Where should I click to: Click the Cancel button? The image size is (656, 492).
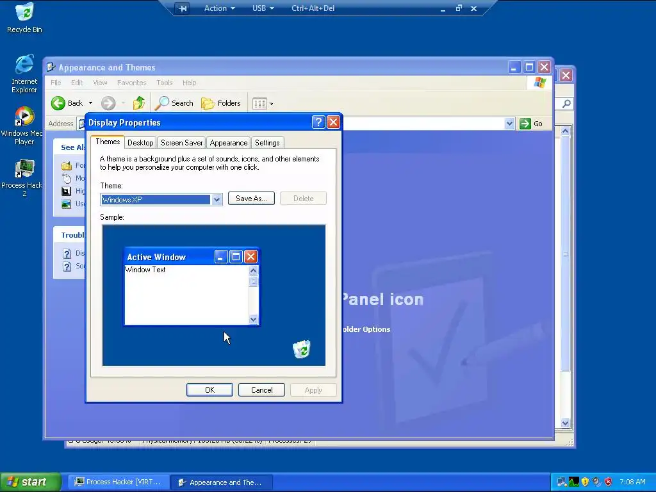[261, 390]
